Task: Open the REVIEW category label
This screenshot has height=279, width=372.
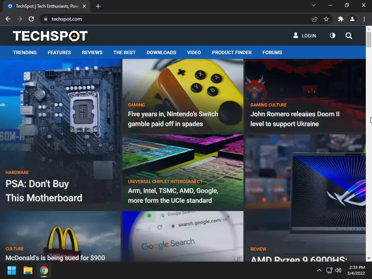Action: click(x=258, y=249)
